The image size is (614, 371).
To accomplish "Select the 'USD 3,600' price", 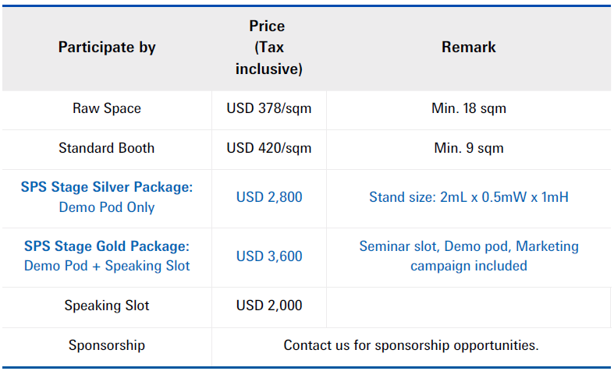I will pyautogui.click(x=269, y=256).
